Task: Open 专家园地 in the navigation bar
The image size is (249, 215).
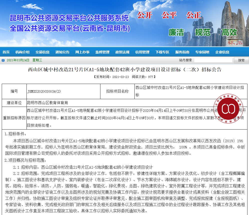Action: pyautogui.click(x=202, y=52)
